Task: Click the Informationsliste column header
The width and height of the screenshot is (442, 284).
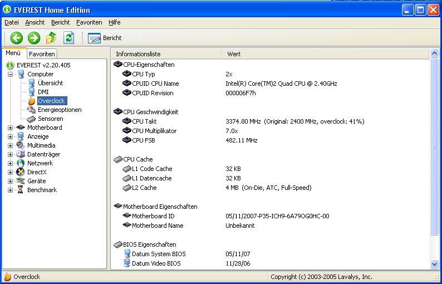Action: (166, 54)
